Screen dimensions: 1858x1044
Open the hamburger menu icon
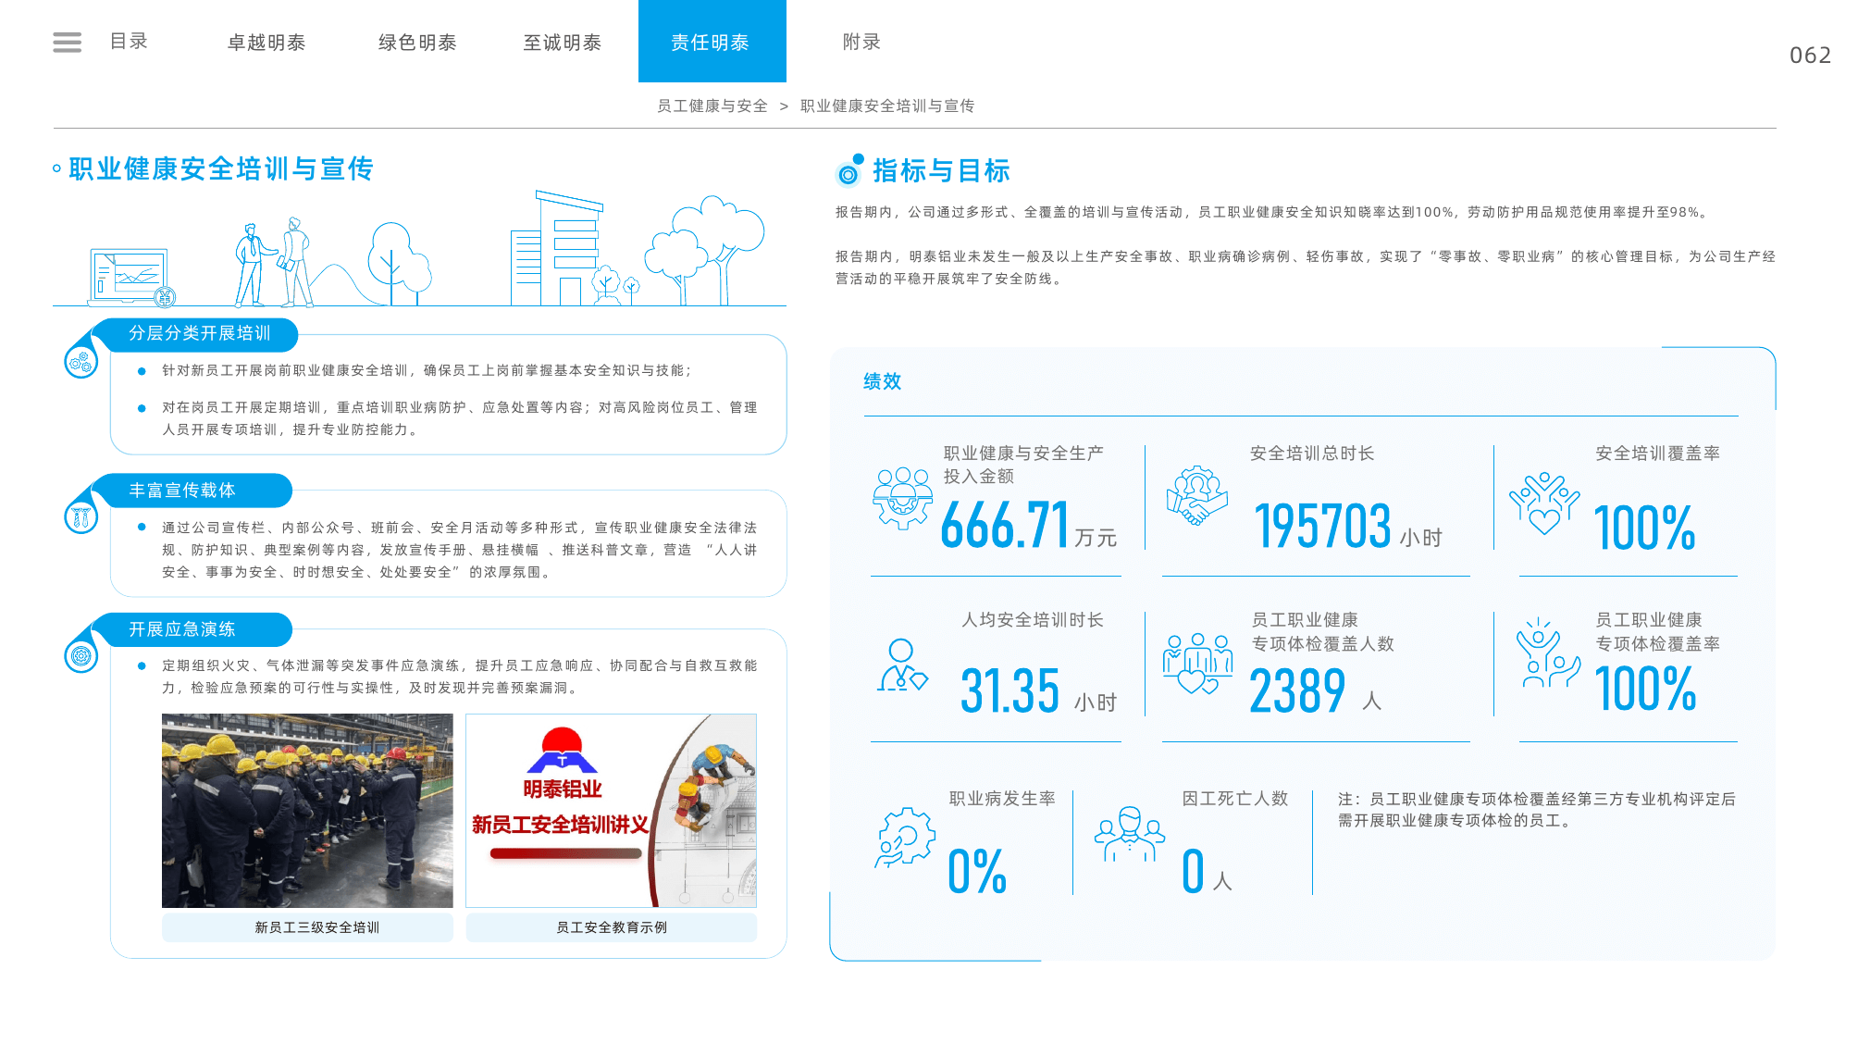67,42
